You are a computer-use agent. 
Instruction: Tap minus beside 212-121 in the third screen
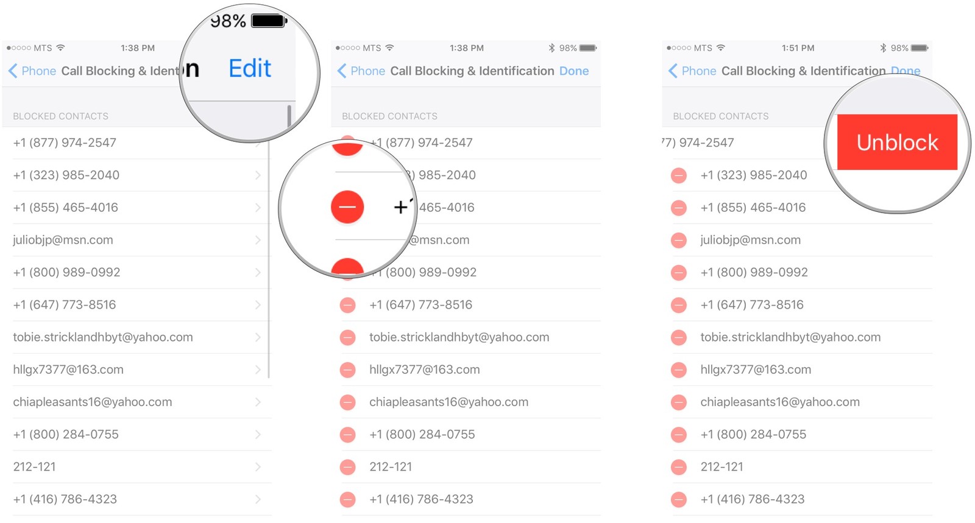tap(679, 467)
